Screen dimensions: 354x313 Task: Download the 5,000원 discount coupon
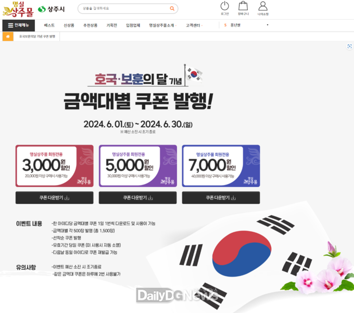click(x=138, y=197)
